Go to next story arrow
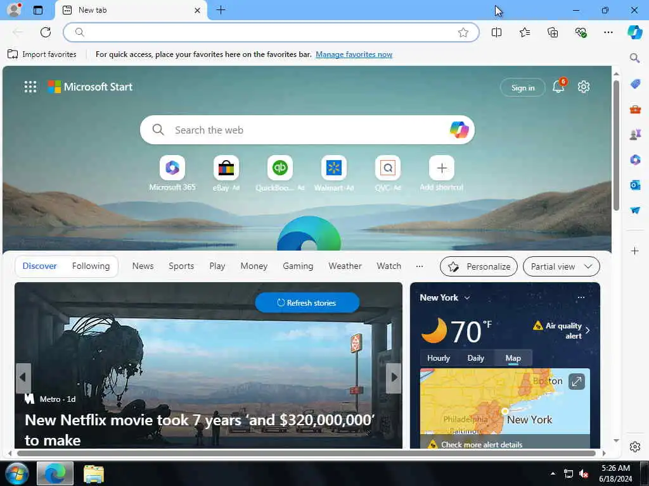 (394, 378)
